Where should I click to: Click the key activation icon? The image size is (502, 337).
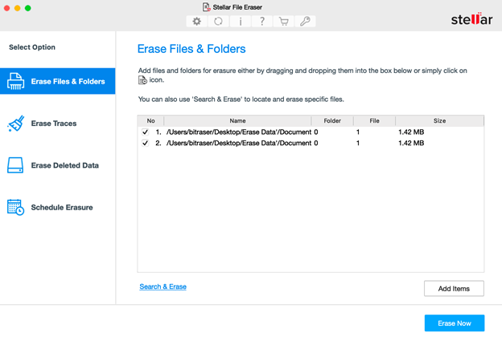click(x=305, y=22)
